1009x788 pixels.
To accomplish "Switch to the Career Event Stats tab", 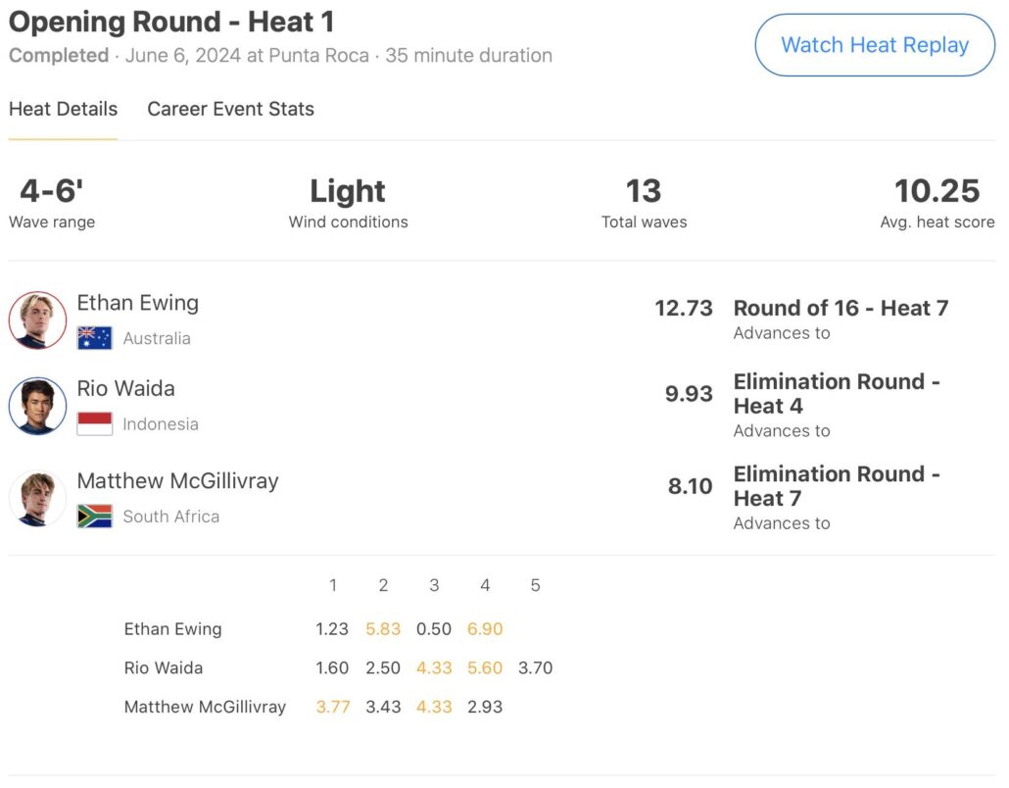I will point(230,109).
